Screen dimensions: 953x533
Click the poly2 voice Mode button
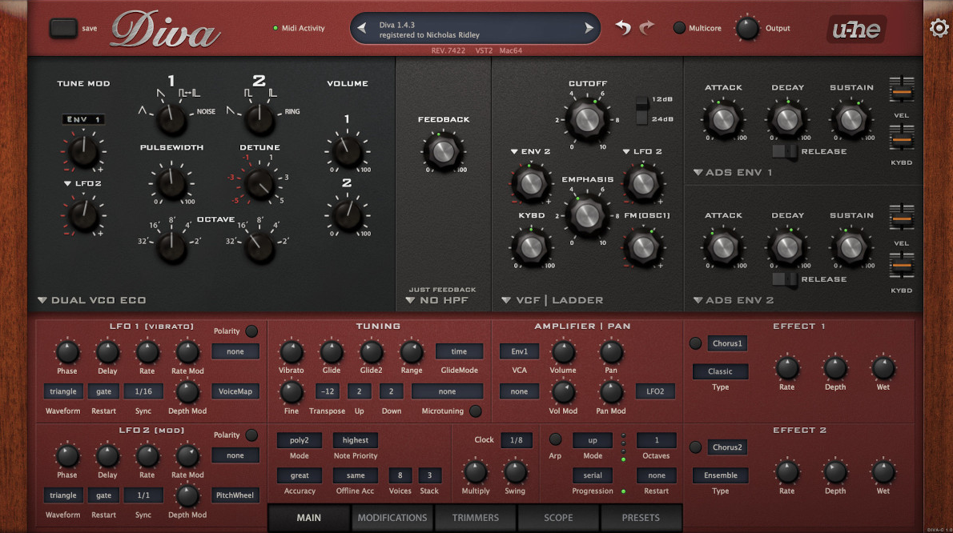click(x=299, y=440)
